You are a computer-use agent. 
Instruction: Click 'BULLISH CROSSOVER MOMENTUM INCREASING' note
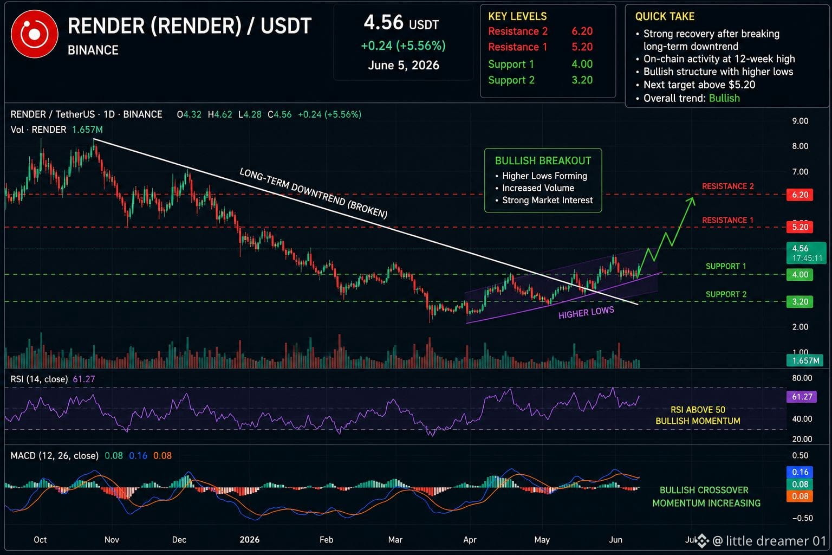[x=706, y=497]
